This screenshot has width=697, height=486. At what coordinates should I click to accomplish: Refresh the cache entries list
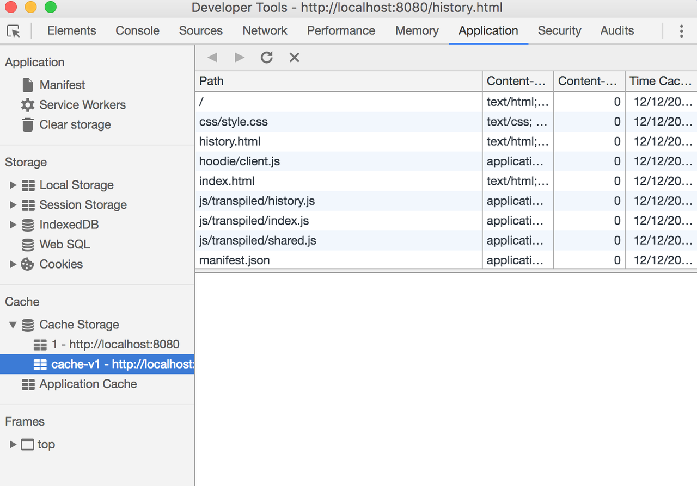(x=267, y=57)
